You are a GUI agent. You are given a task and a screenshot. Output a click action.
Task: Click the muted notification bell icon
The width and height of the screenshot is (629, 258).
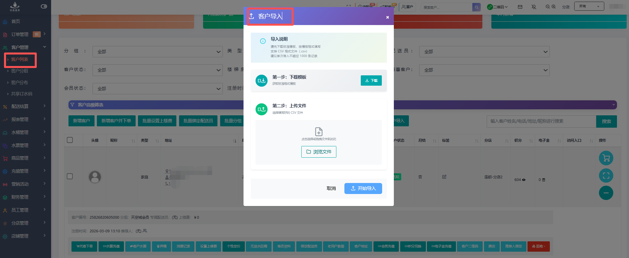tap(534, 7)
